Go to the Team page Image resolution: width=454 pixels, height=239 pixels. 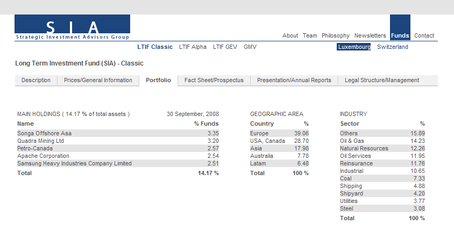point(310,35)
